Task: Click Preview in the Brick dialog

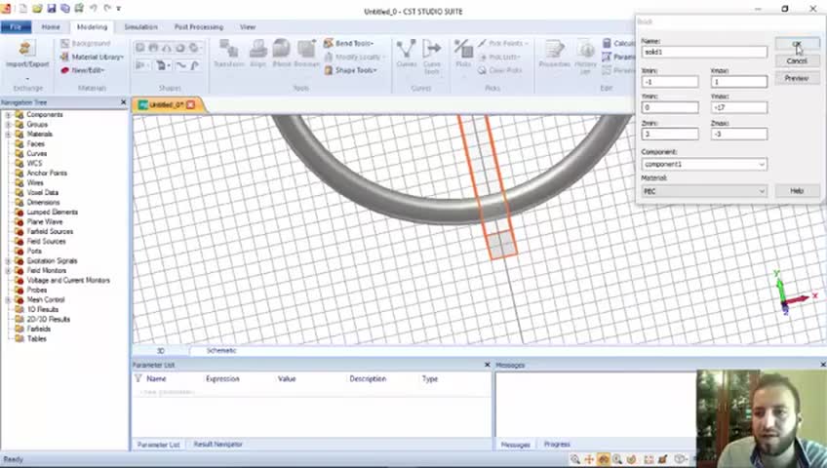Action: [797, 78]
